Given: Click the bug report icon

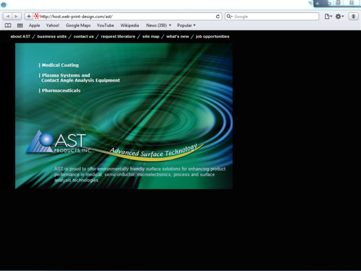Looking at the screenshot, I should point(353,16).
